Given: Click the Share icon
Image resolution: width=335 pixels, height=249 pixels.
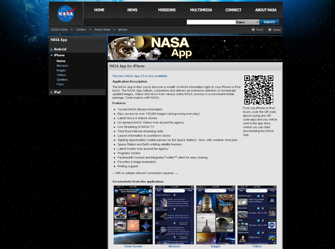Looking at the screenshot, I should point(270,30).
